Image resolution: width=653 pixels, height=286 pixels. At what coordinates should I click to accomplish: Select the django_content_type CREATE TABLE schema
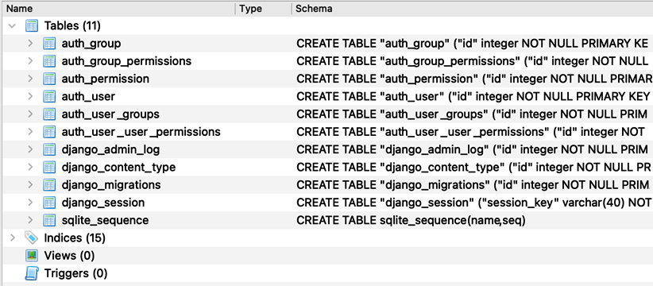click(x=473, y=168)
